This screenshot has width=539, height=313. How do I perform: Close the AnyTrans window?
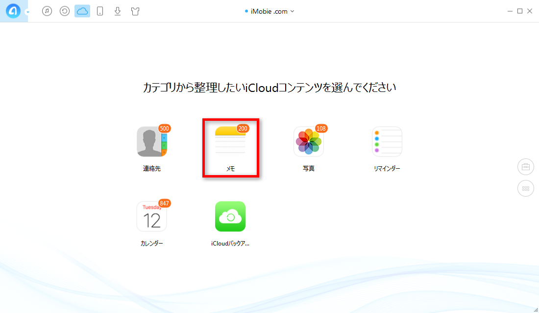tap(530, 11)
